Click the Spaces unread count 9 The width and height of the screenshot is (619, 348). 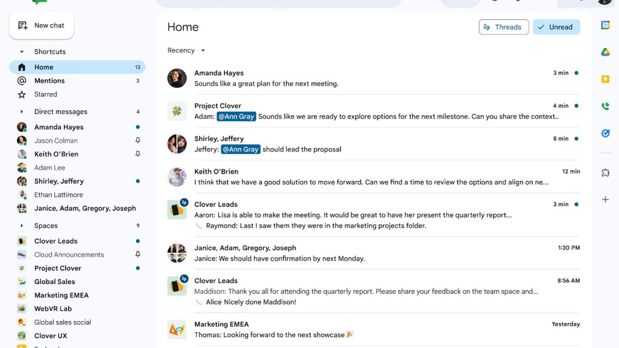(138, 226)
